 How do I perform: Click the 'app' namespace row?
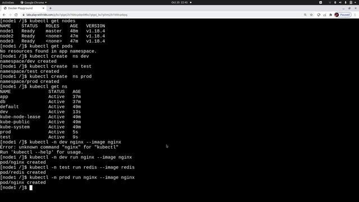(40, 97)
